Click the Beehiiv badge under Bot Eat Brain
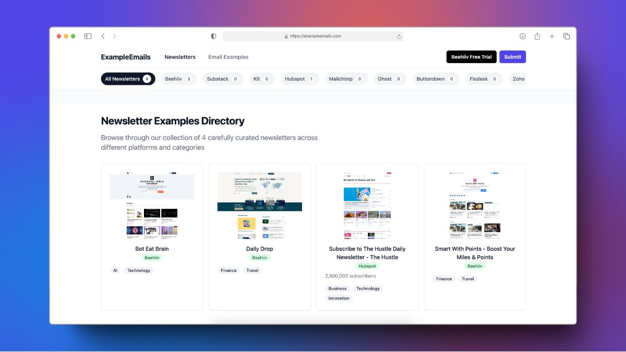Viewport: 626px width, 352px height. pyautogui.click(x=152, y=258)
